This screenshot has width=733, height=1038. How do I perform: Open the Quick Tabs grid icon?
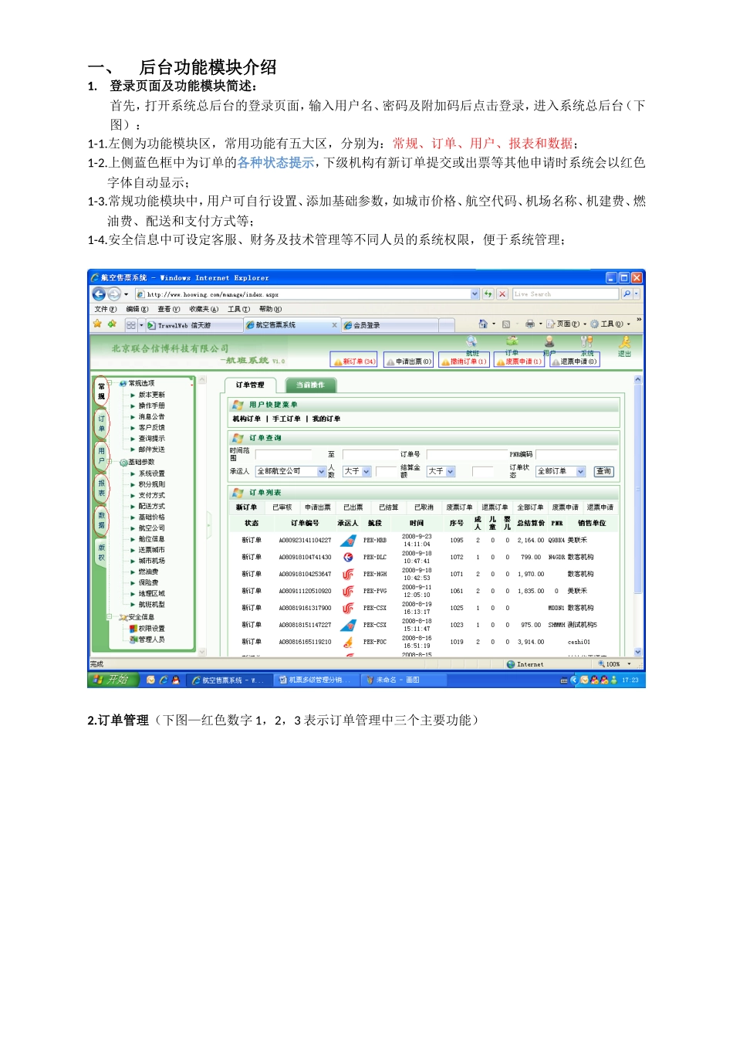131,325
